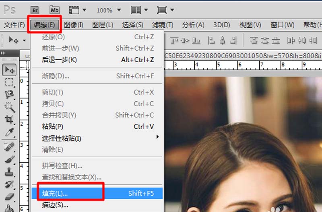This screenshot has width=322, height=212.
Task: Click the document tab with the long filename
Action: tap(243, 56)
